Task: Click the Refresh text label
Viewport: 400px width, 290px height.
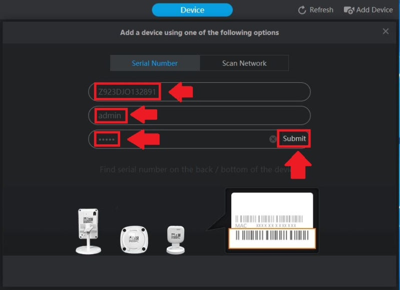Action: point(321,10)
